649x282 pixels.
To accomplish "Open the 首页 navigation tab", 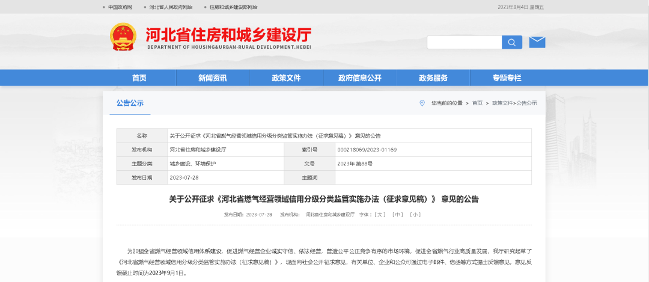I will point(139,78).
